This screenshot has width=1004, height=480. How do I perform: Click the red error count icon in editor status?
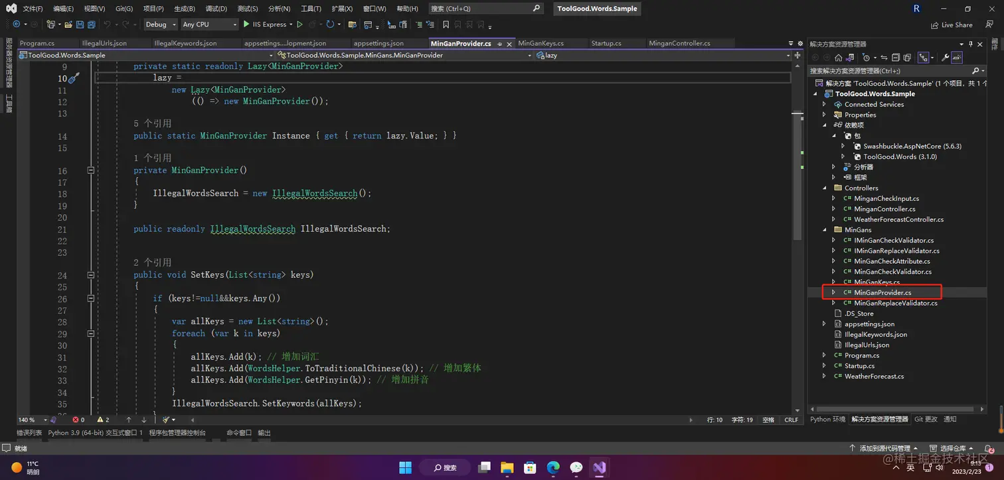pos(75,420)
